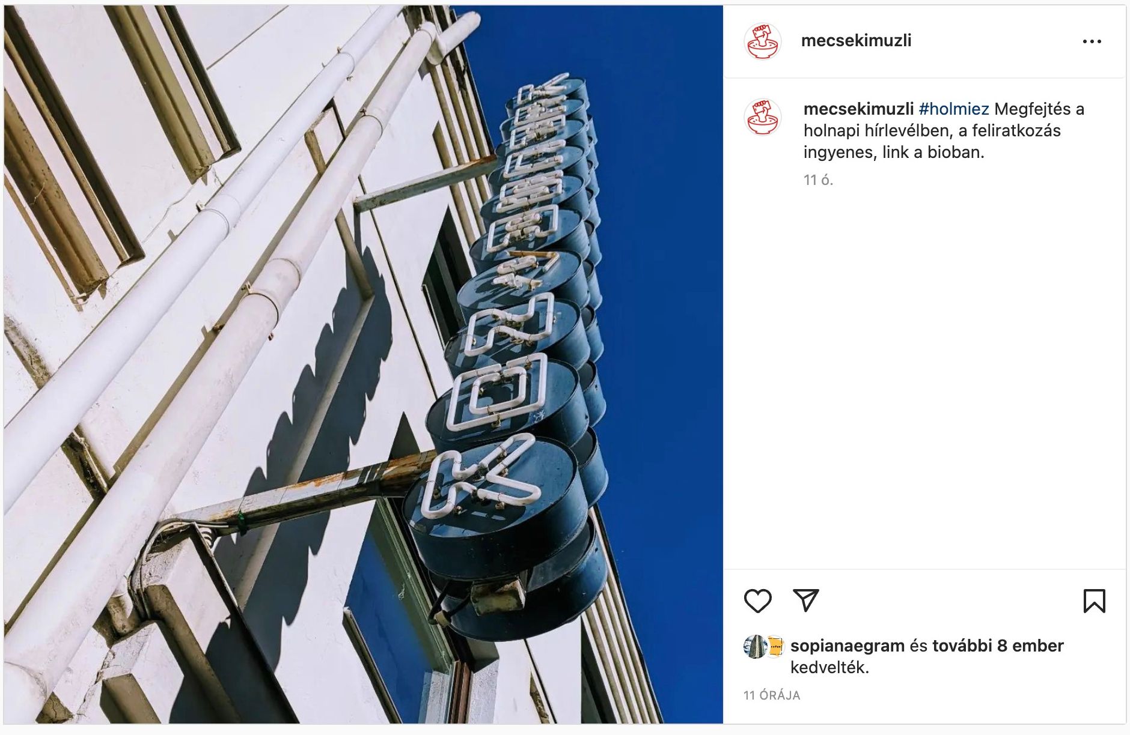Open the three-dot more options menu
This screenshot has height=735, width=1130.
[x=1092, y=41]
